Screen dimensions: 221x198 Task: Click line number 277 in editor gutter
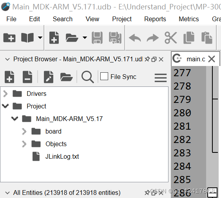point(182,73)
